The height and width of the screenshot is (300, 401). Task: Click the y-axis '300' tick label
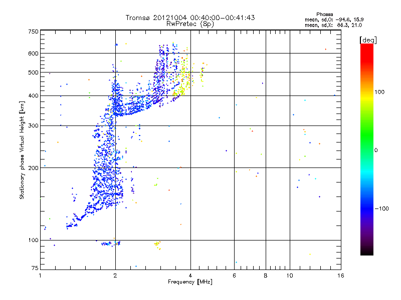point(33,125)
